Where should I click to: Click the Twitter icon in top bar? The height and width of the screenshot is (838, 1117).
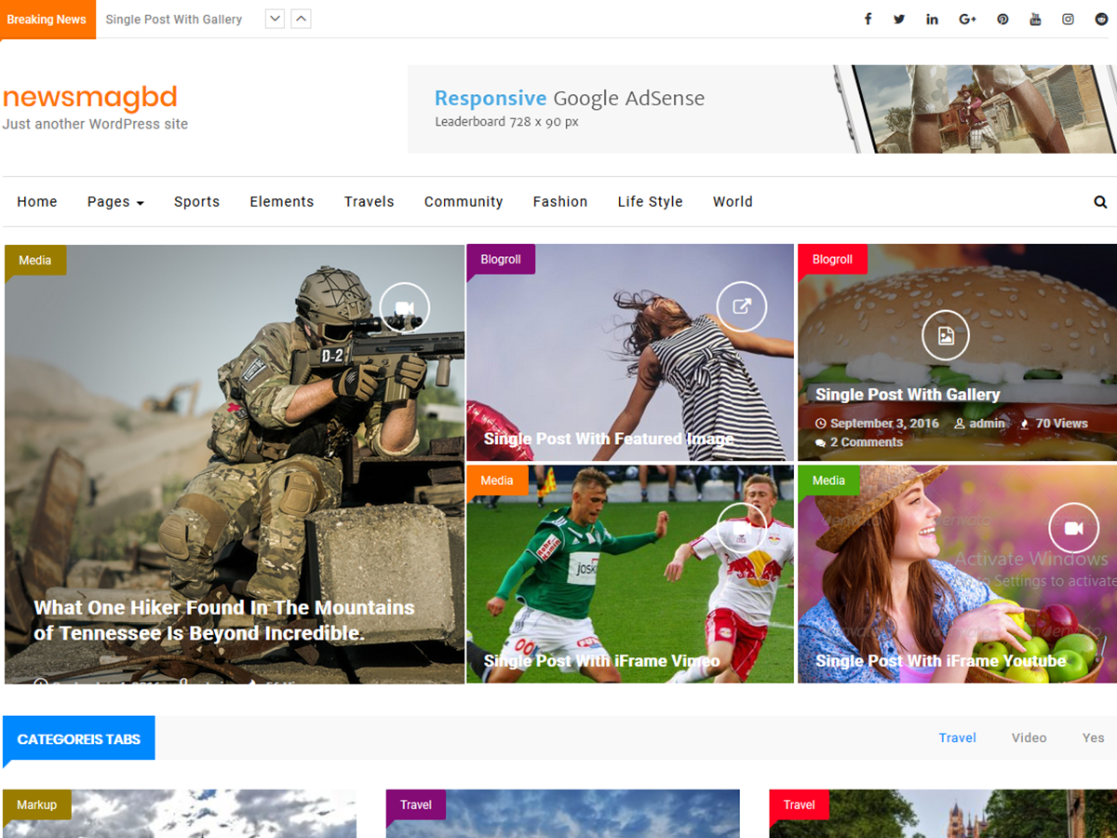pos(899,20)
